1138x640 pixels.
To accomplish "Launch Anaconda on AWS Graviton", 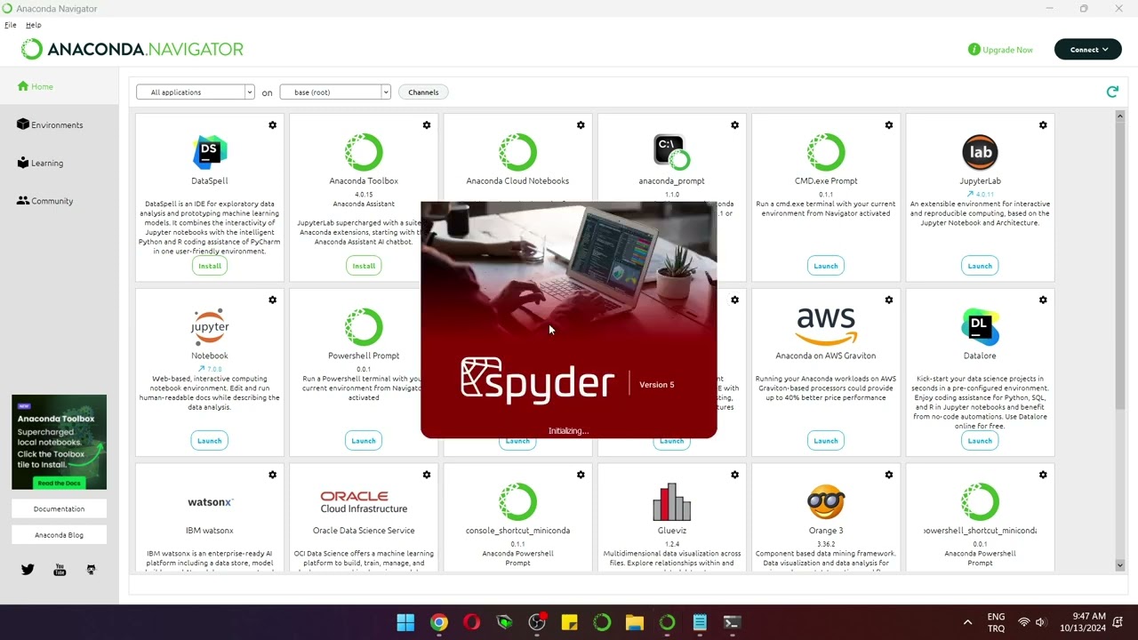I will (x=826, y=441).
